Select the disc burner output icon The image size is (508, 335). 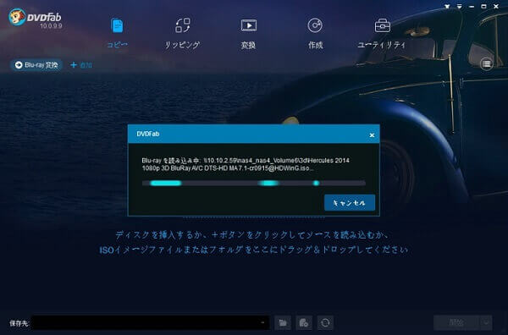[x=325, y=322]
